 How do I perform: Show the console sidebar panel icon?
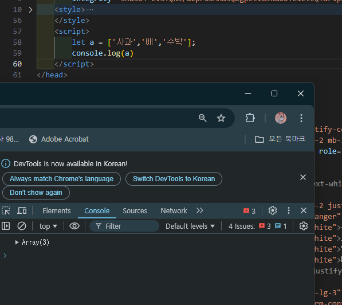6,226
